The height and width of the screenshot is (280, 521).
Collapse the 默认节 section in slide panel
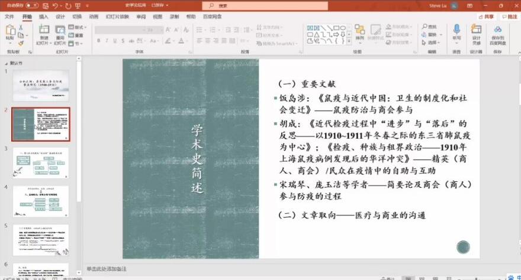[5, 63]
